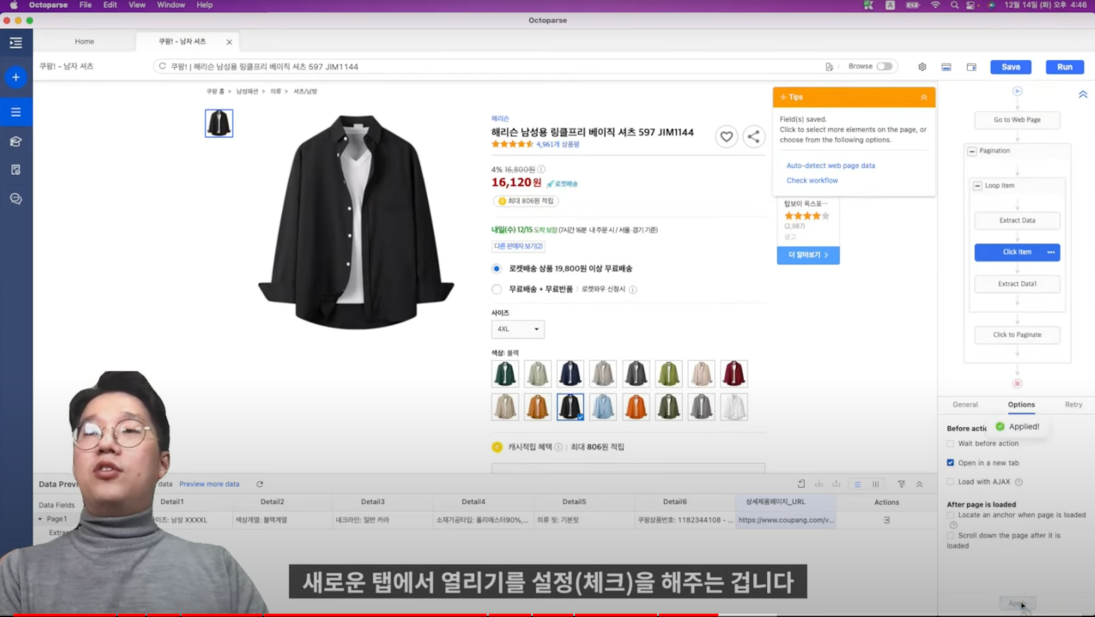This screenshot has width=1095, height=617.
Task: Open the File menu
Action: coord(86,5)
